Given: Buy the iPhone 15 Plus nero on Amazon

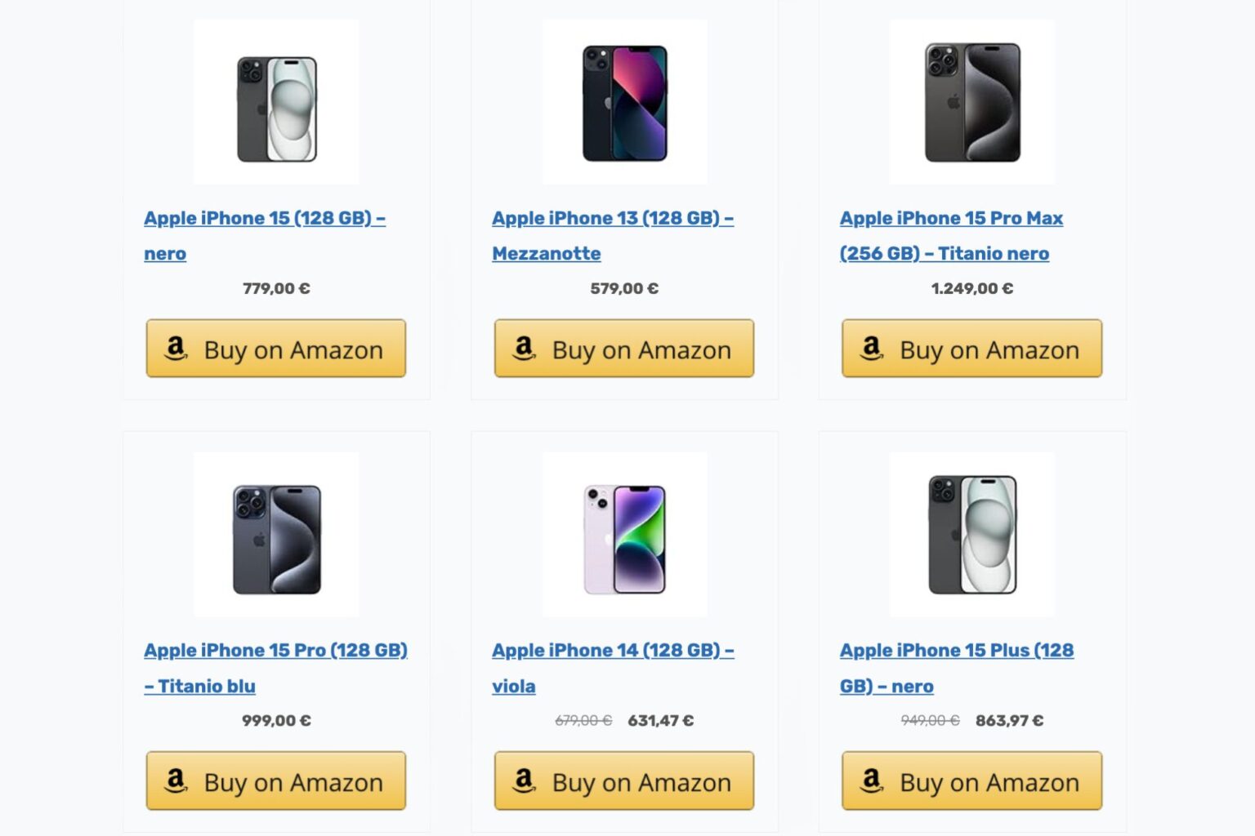Looking at the screenshot, I should [971, 781].
